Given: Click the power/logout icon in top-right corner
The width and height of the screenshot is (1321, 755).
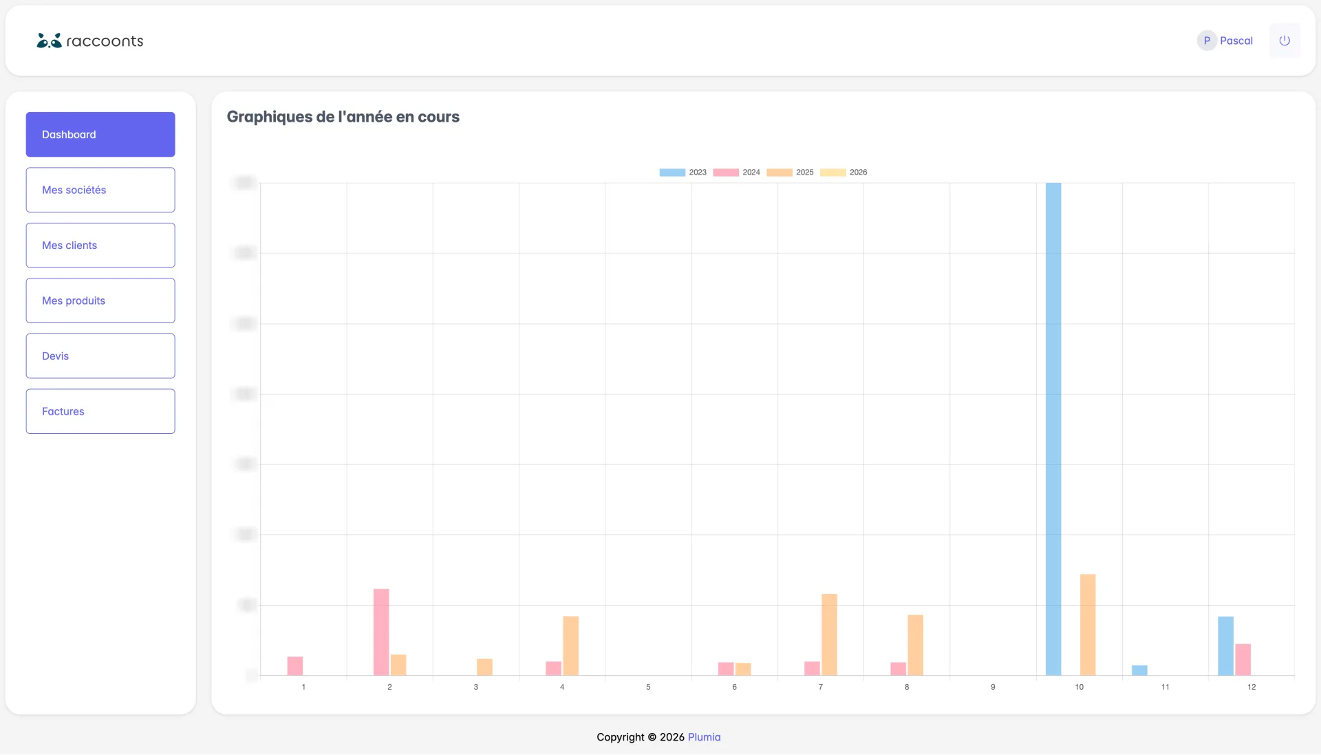Looking at the screenshot, I should 1285,40.
